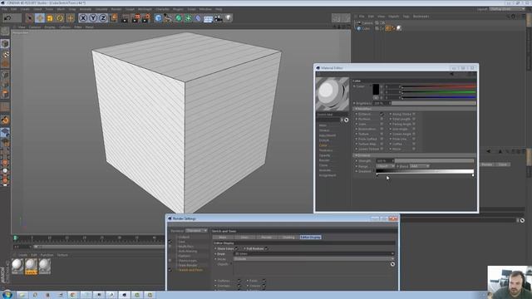The height and width of the screenshot is (299, 532).
Task: Open the MoGraph menu
Action: click(145, 9)
